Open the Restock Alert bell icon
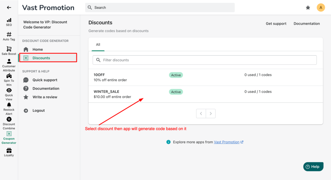The height and width of the screenshot is (180, 331). 9,105
